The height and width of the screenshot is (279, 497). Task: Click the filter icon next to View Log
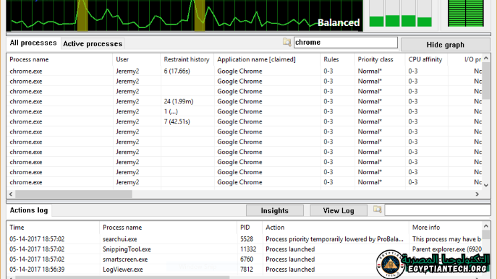point(377,210)
